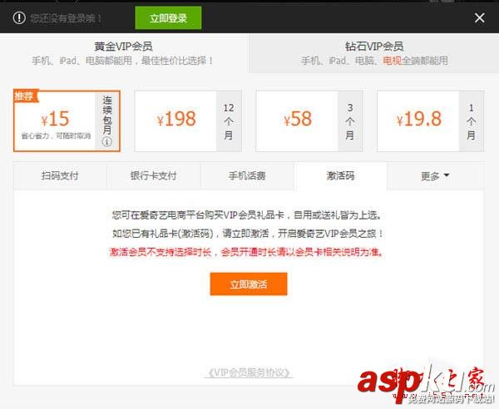This screenshot has height=409, width=499.
Task: Expand the 更多 payment options dropdown
Action: click(x=435, y=175)
